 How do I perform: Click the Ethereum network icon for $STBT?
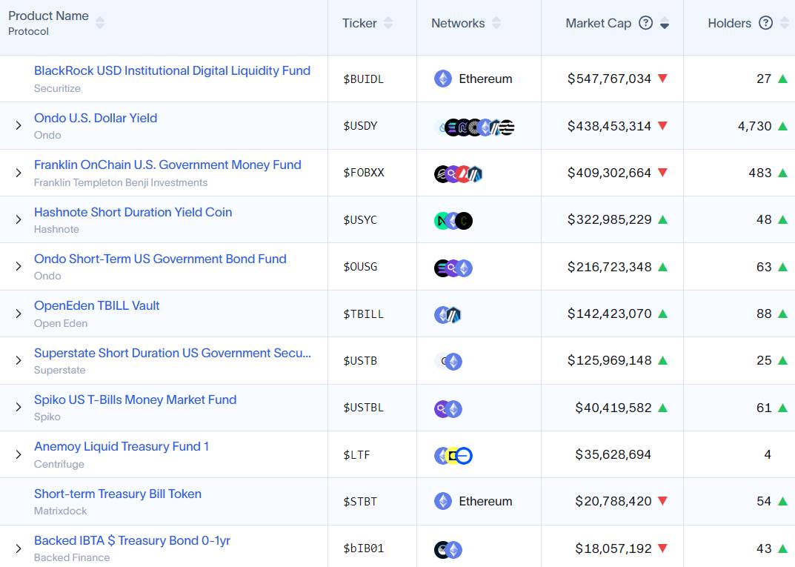(x=443, y=501)
